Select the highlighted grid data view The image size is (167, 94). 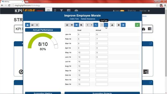[x=76, y=25]
